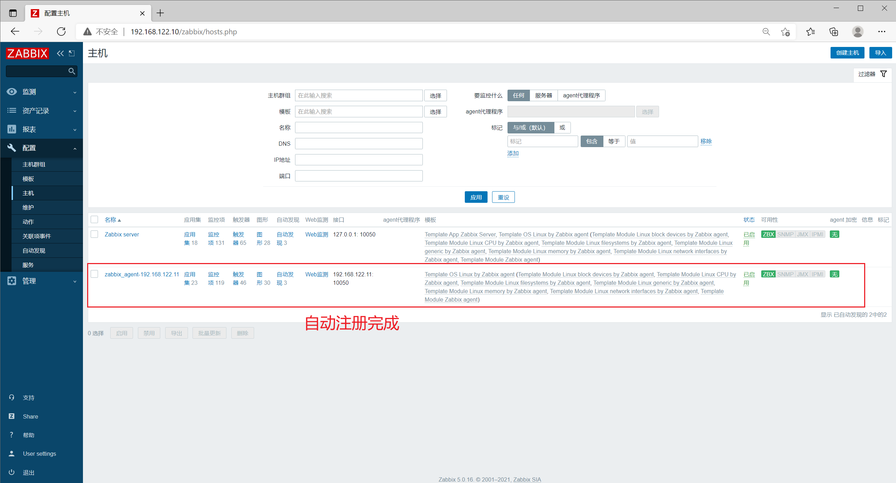Click the 导入 button
This screenshot has width=896, height=483.
click(880, 53)
